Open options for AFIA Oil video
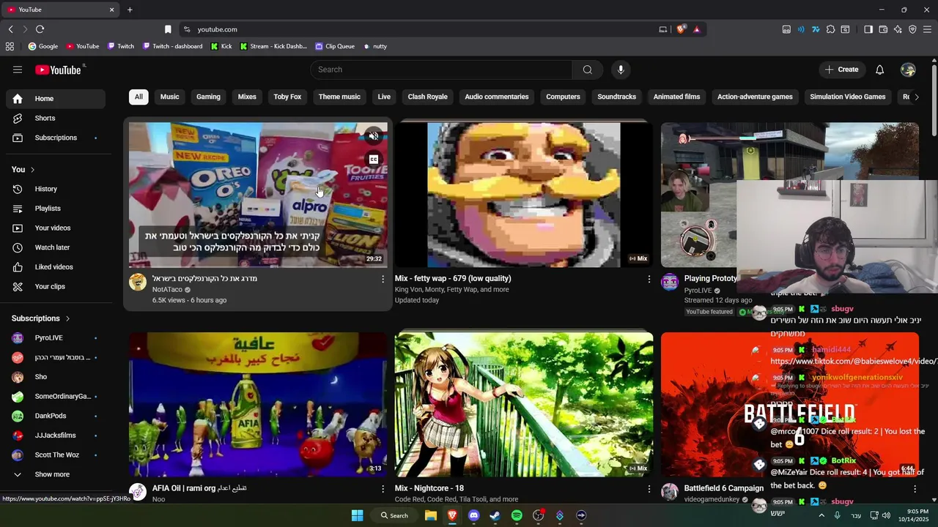Viewport: 938px width, 527px height. point(383,488)
